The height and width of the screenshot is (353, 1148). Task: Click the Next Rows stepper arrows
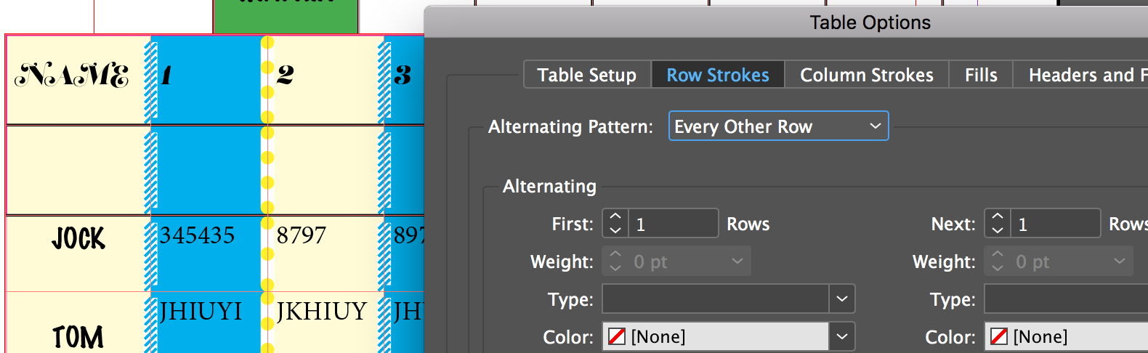tap(998, 224)
